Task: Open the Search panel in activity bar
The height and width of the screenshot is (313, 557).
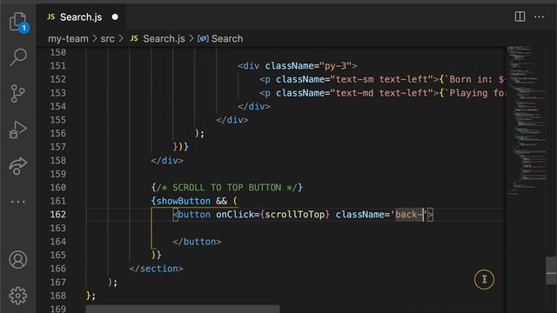Action: [18, 57]
